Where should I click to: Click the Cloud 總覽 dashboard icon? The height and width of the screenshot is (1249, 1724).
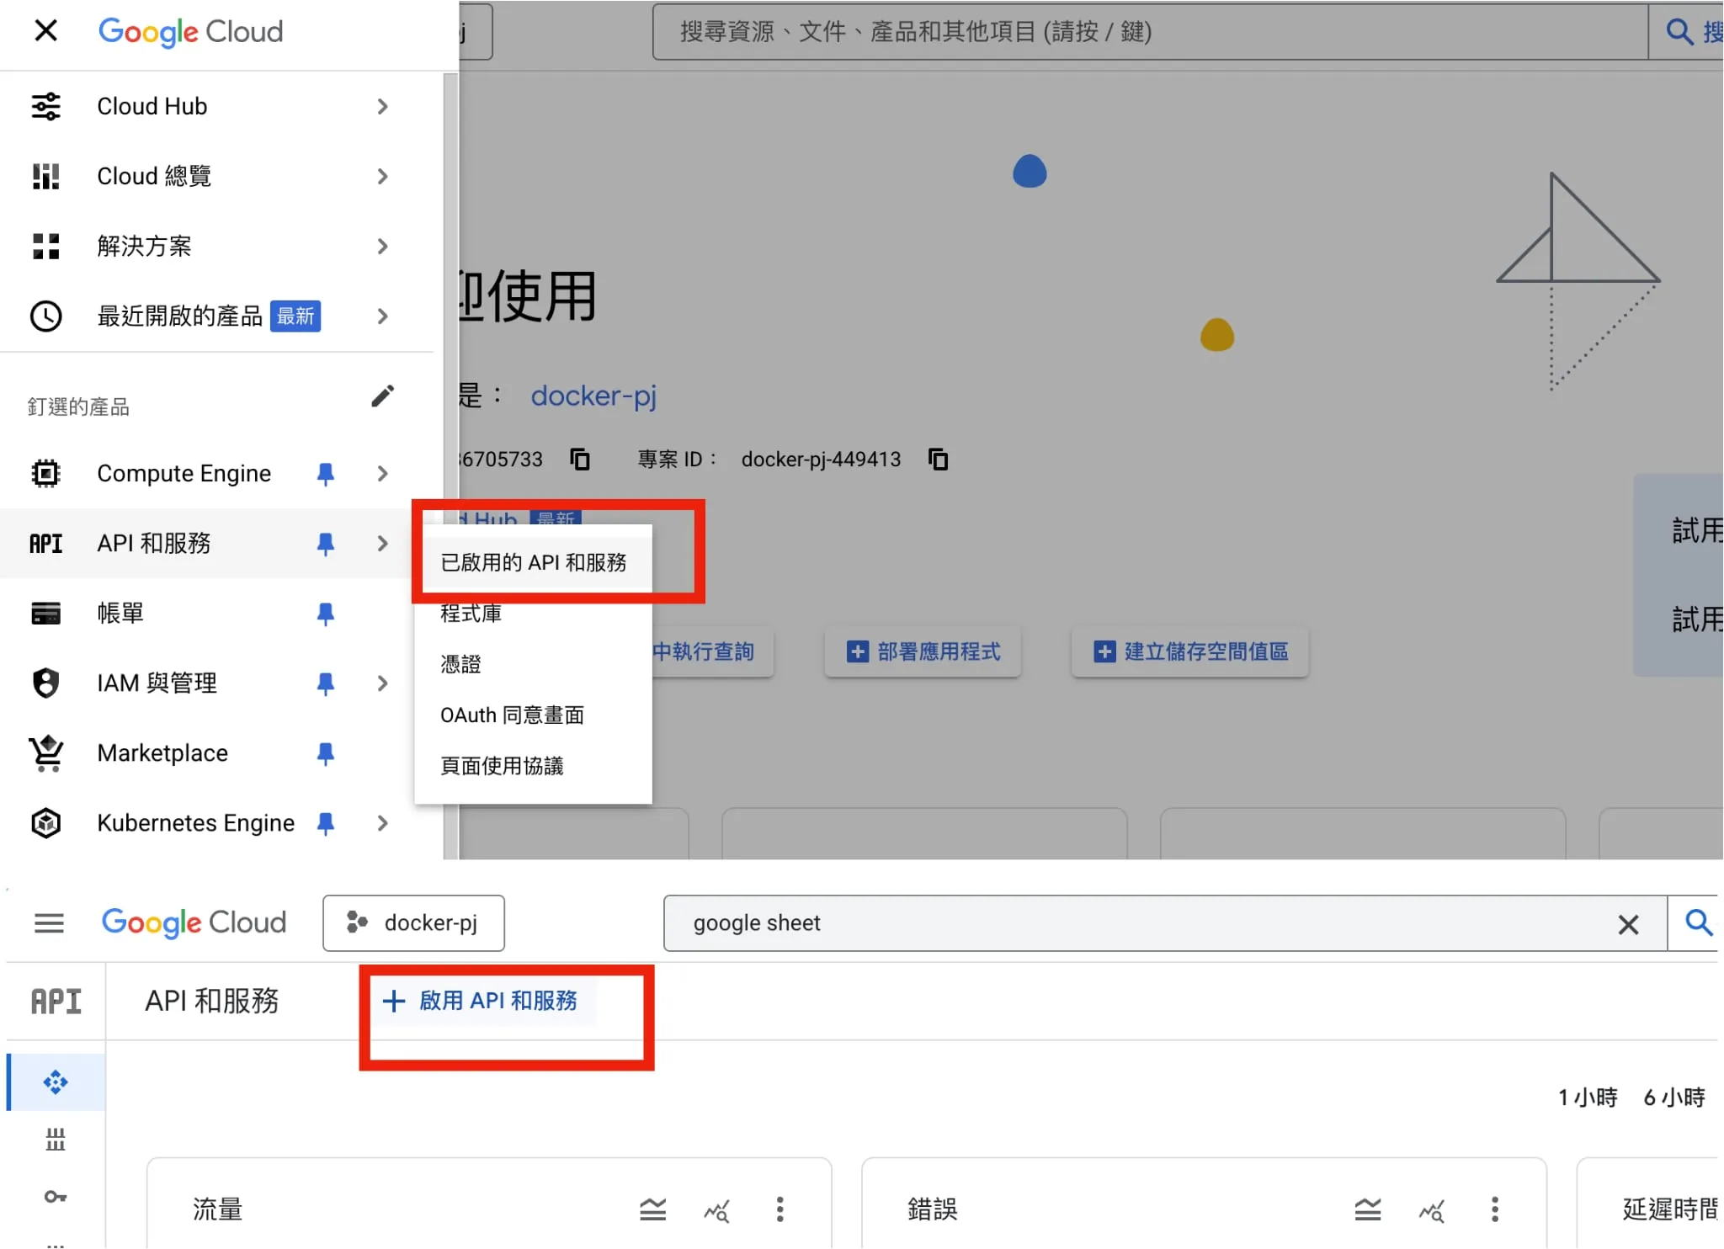[45, 177]
